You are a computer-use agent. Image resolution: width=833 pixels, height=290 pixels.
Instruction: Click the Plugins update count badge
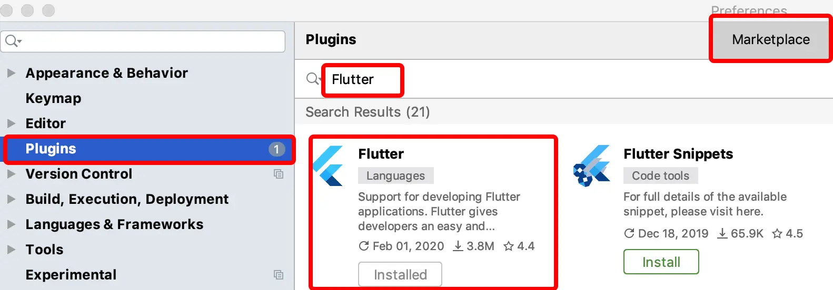click(x=276, y=149)
